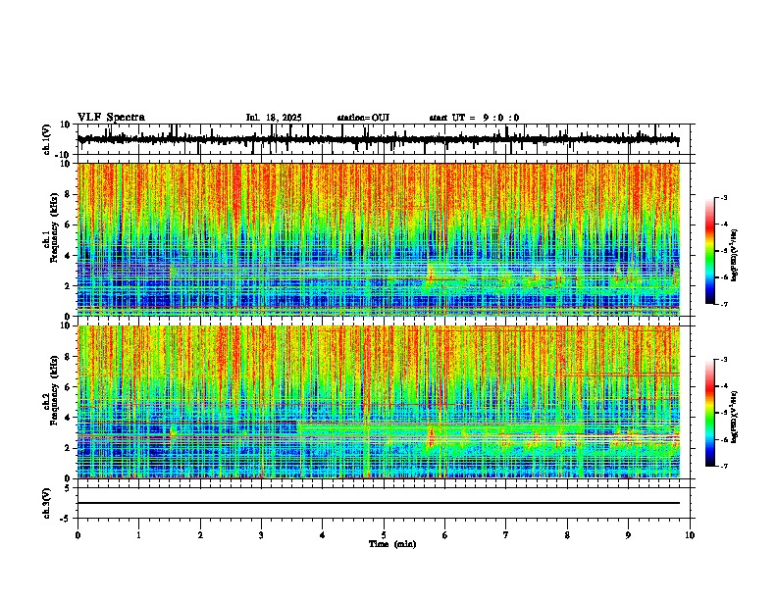Click the "6" kHz tick on ch.2 frequency axis
The image size is (777, 600).
click(69, 387)
